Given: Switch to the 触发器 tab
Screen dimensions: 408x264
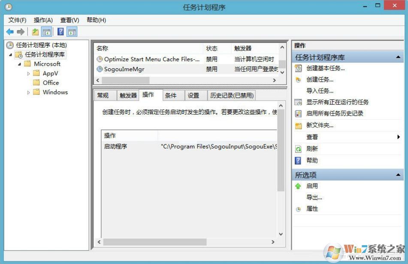Looking at the screenshot, I should click(127, 95).
